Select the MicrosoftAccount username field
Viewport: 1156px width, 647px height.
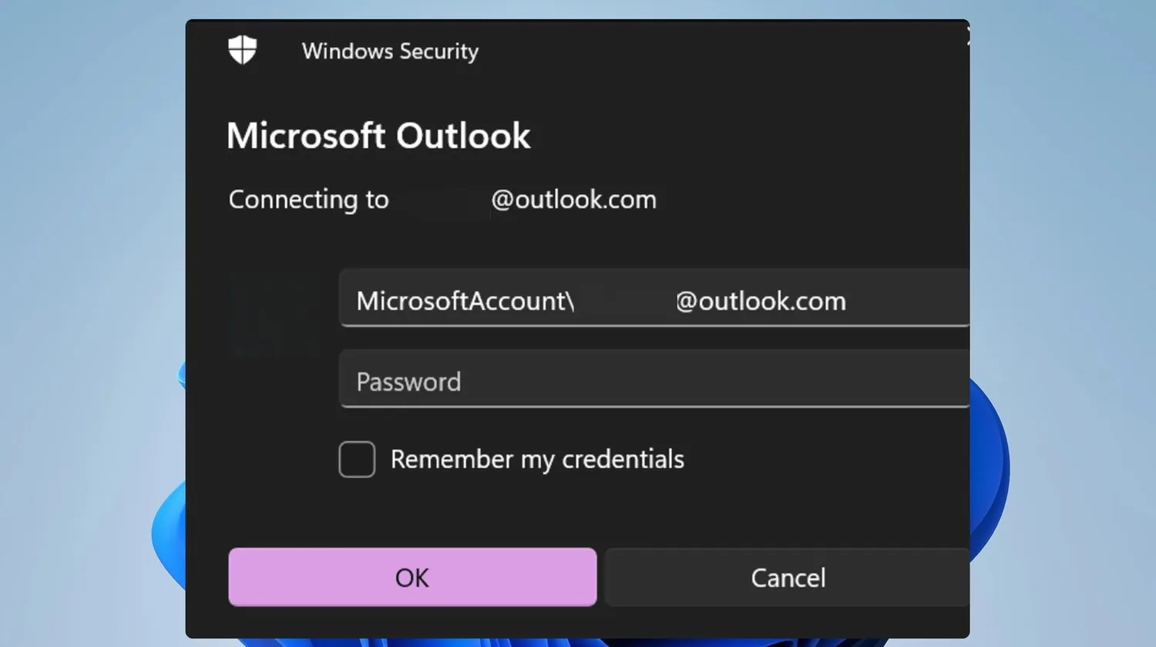[654, 298]
